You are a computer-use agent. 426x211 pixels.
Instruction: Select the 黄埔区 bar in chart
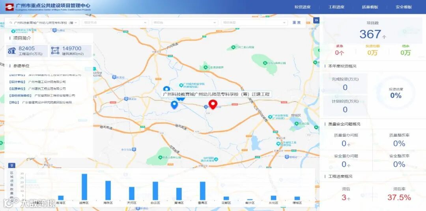tap(179, 194)
